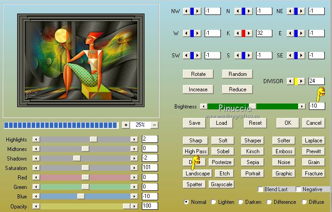Click the SW kernel left arrow
Screen dimensions: 332x212
[x=186, y=56]
